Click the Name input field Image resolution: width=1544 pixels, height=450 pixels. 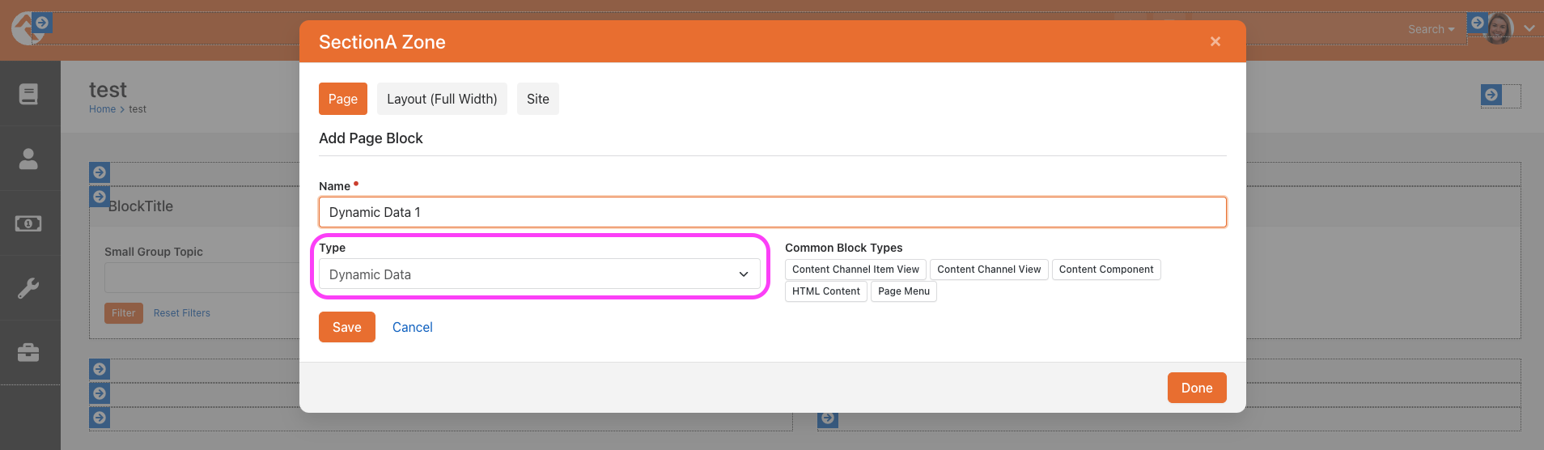point(773,212)
